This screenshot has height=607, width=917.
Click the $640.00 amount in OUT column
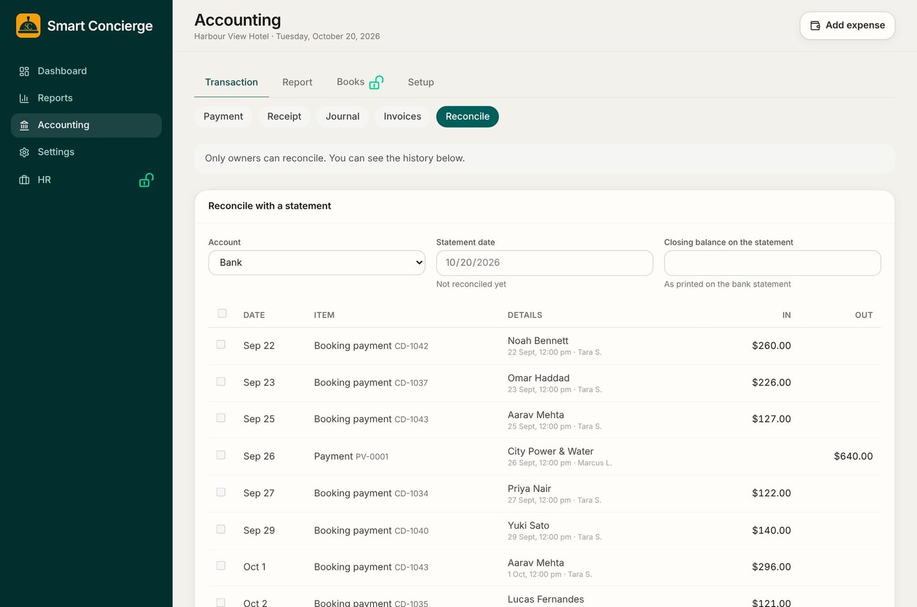click(853, 457)
